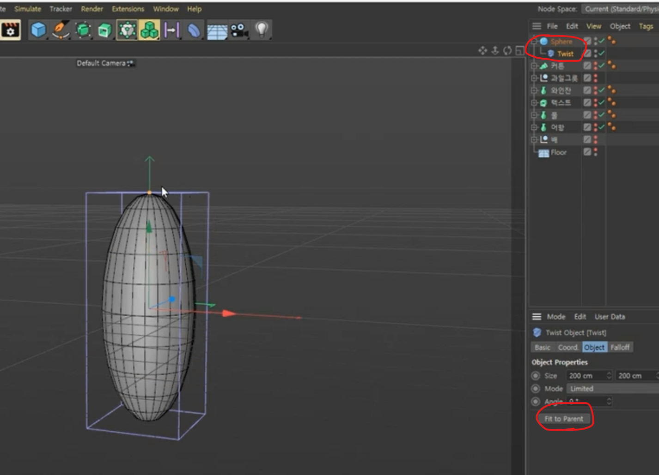Toggle the Size animation keyframe circle
659x475 pixels.
pos(536,376)
